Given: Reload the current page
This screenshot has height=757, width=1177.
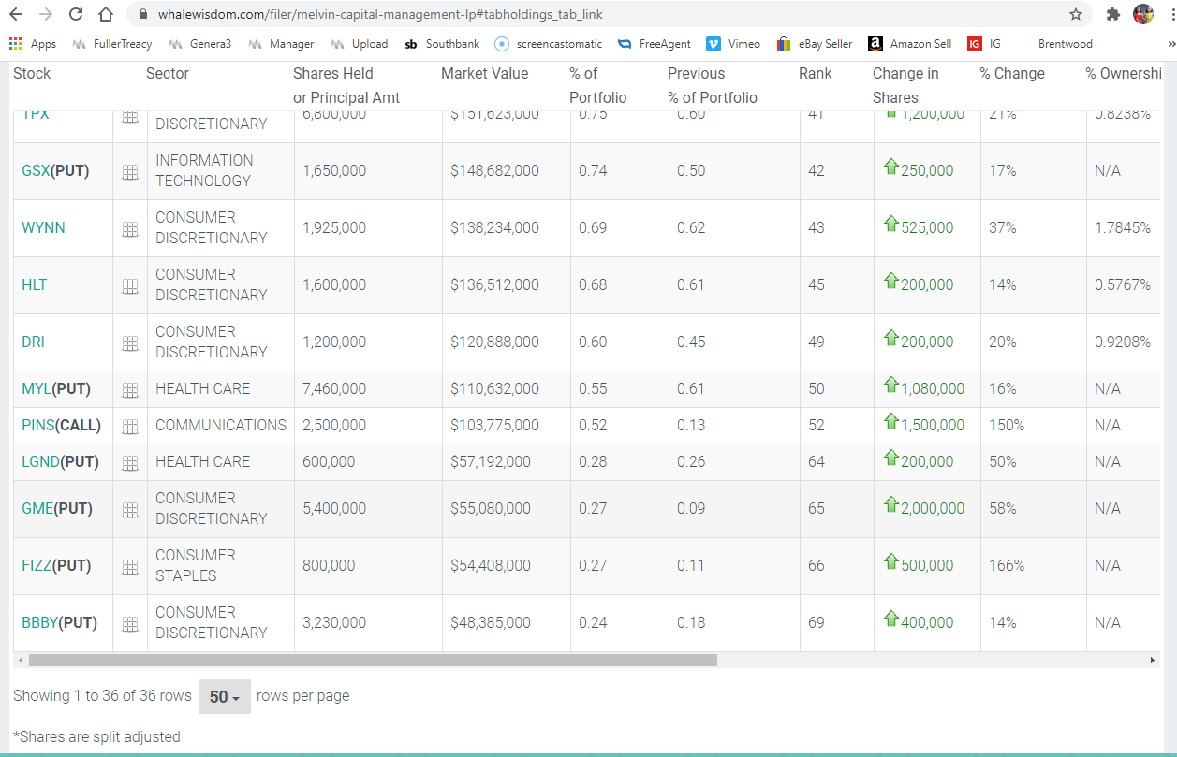Looking at the screenshot, I should 76,14.
